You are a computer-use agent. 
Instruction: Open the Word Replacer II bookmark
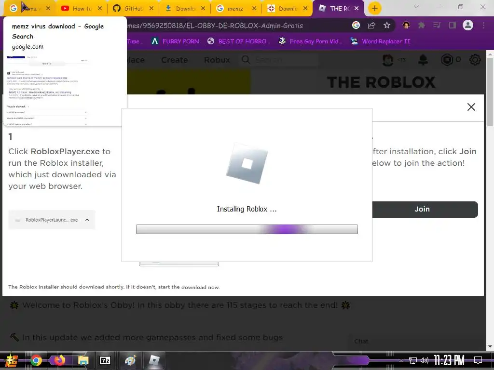tap(381, 41)
